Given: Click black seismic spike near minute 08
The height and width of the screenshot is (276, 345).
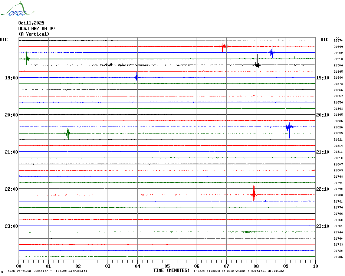Looking at the screenshot, I should (257, 65).
